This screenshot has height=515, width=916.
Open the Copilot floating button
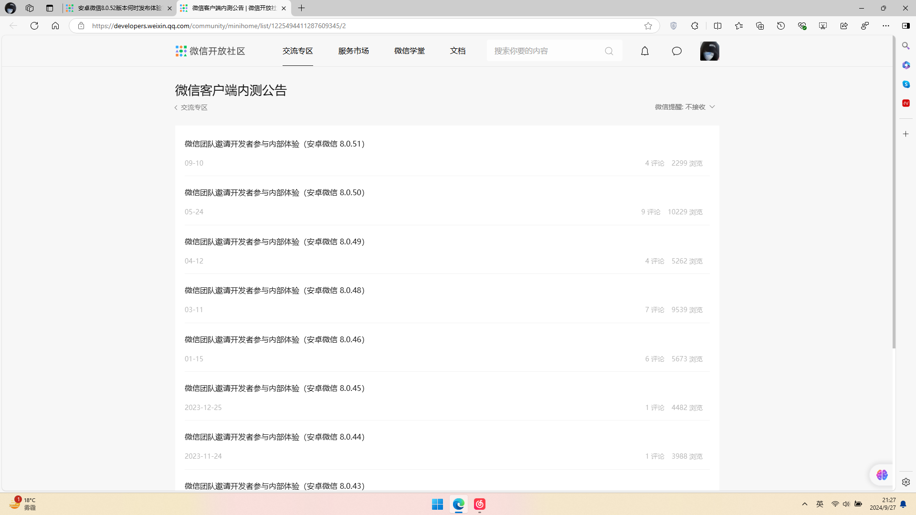[x=882, y=475]
